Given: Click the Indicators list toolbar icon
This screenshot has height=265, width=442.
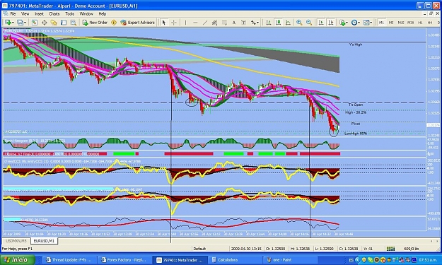Looking at the screenshot, I should point(342,23).
